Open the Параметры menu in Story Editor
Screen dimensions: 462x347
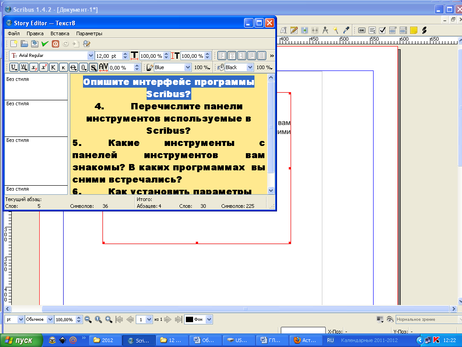pyautogui.click(x=89, y=33)
